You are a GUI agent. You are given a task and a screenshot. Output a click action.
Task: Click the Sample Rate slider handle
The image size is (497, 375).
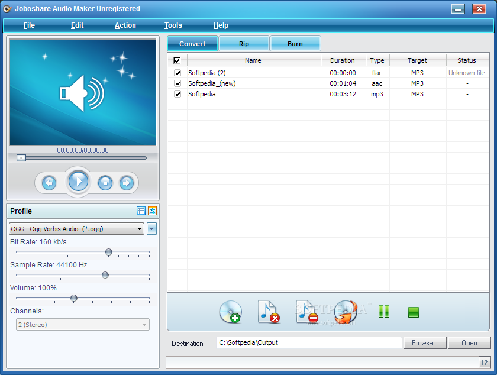tap(105, 275)
